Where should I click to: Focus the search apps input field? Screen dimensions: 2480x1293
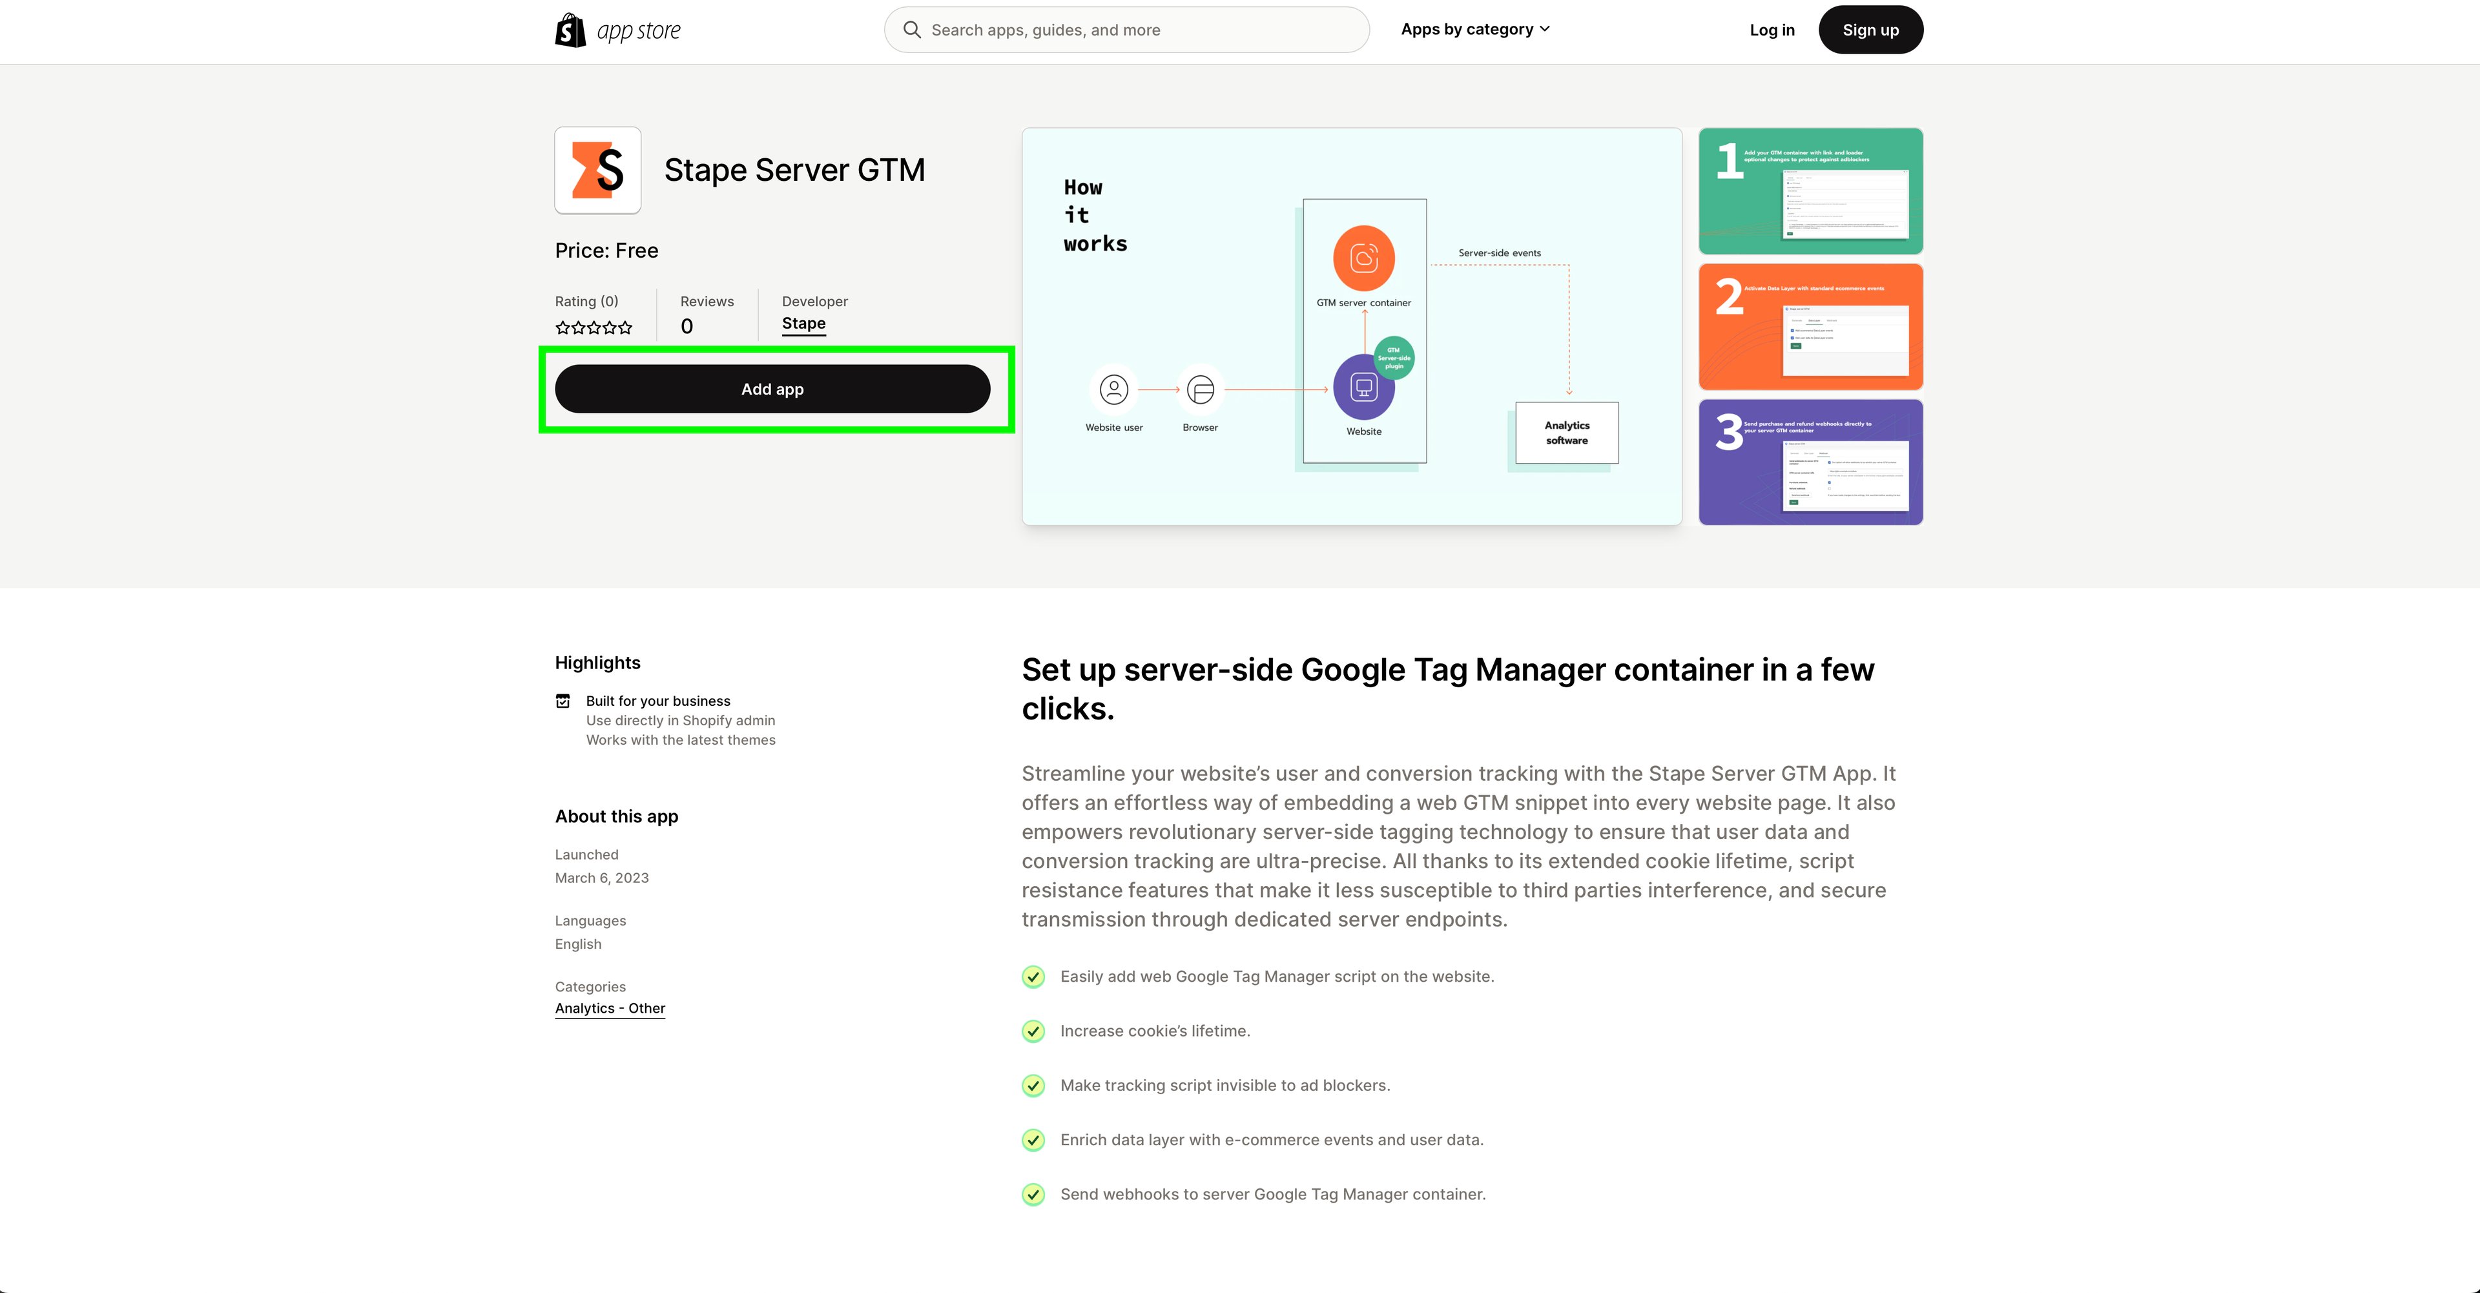[1126, 30]
